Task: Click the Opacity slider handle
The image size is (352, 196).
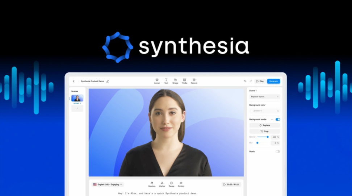Action: (268, 137)
